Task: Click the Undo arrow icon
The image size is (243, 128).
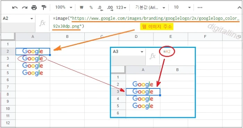Action: [x=15, y=7]
